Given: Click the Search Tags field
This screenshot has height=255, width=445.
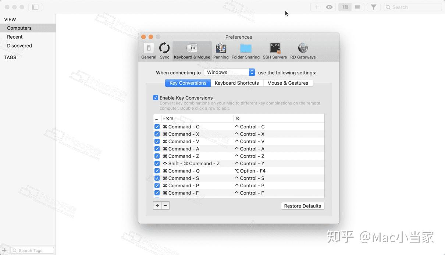Looking at the screenshot, I should [x=32, y=250].
